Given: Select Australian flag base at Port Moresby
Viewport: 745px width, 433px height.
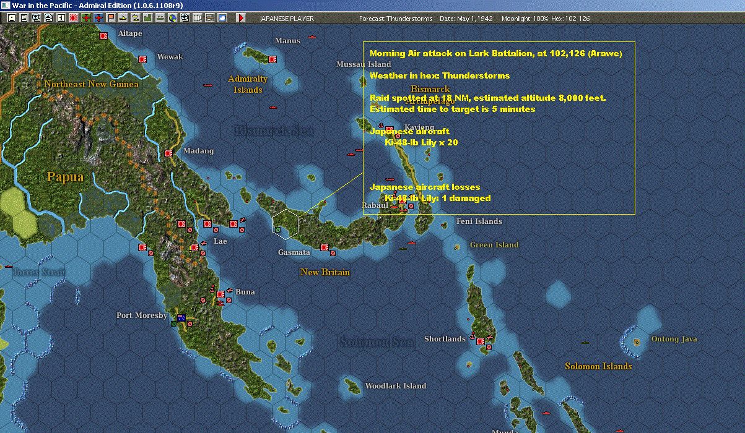Looking at the screenshot, I should pos(181,318).
